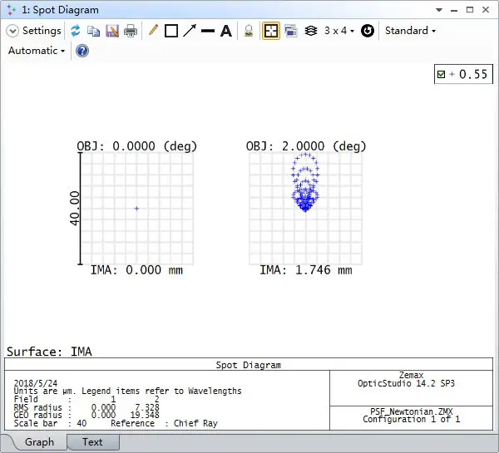Click the lock window icon
This screenshot has height=453, width=499.
(249, 31)
